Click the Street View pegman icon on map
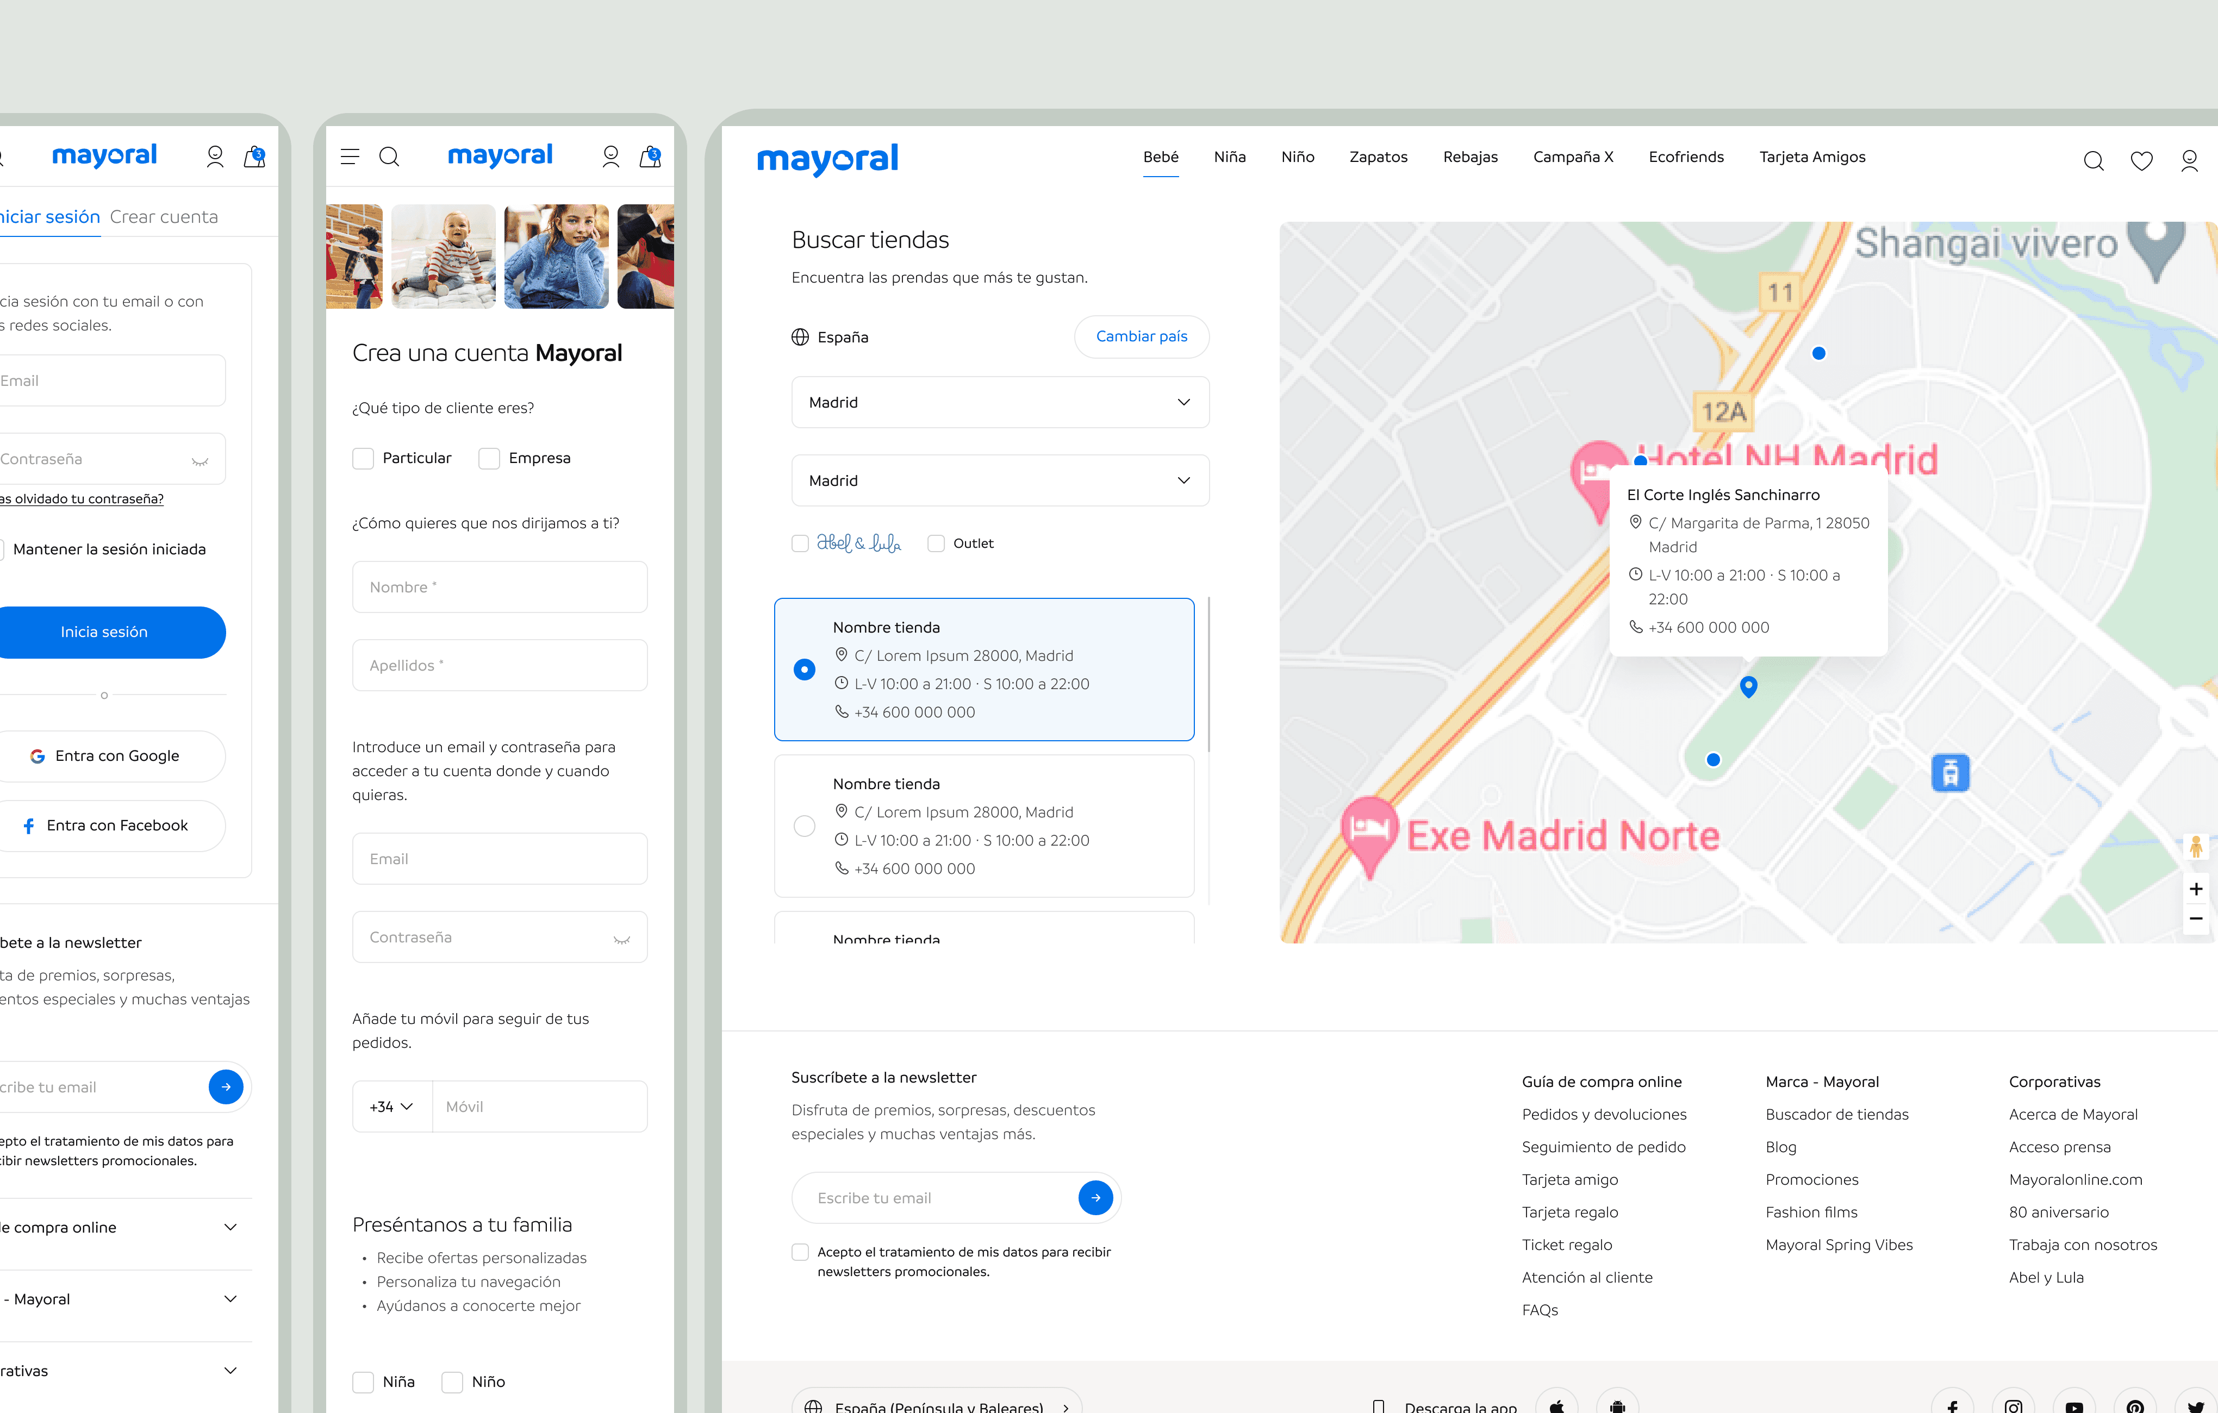This screenshot has width=2218, height=1413. [x=2196, y=847]
